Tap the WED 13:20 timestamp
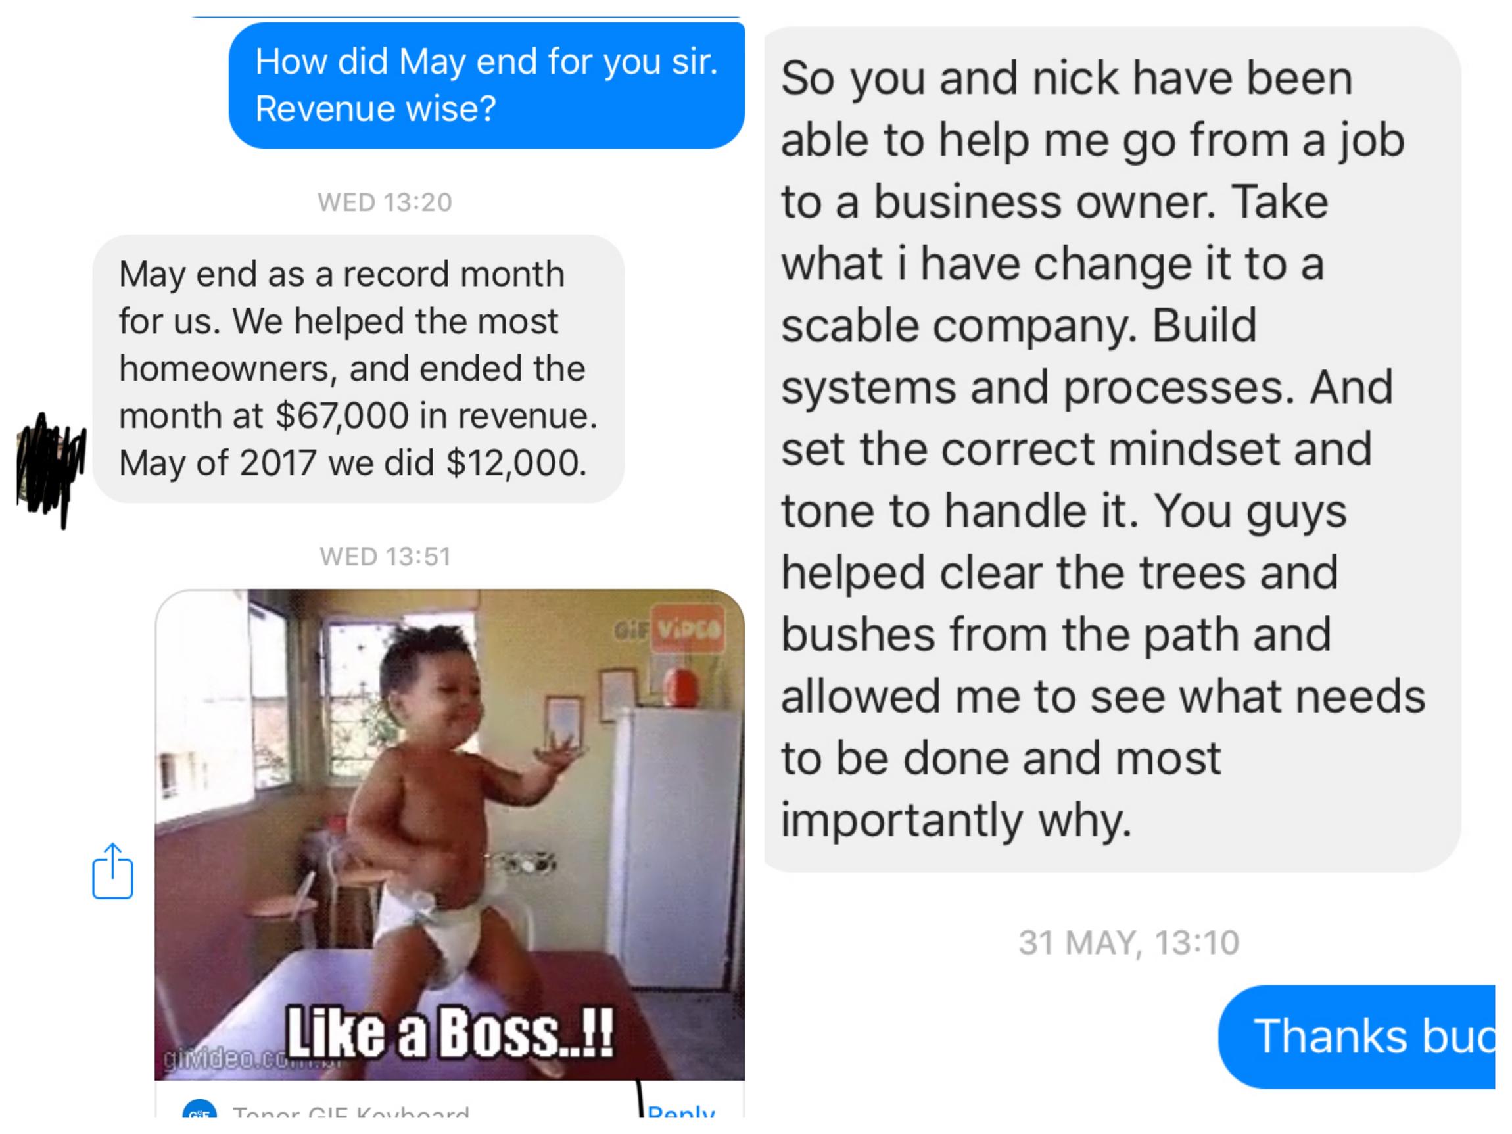This screenshot has height=1134, width=1512. pos(385,202)
